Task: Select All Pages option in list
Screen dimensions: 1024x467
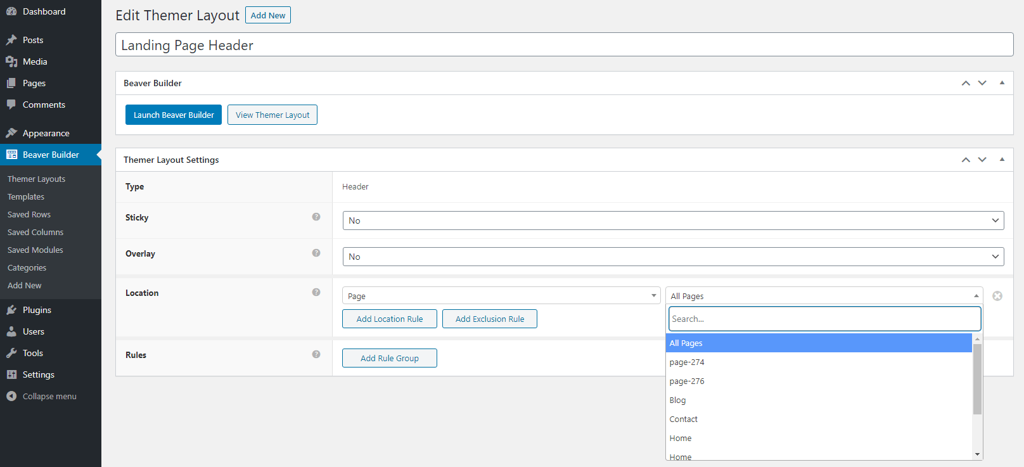Action: 819,343
